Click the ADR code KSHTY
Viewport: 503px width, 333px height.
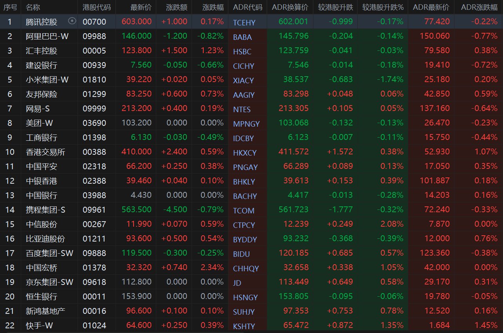coord(244,326)
